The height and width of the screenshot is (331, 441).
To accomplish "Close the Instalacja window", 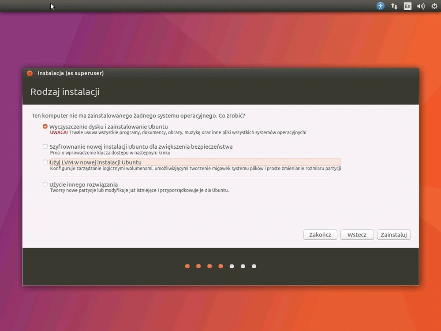I will click(x=30, y=73).
